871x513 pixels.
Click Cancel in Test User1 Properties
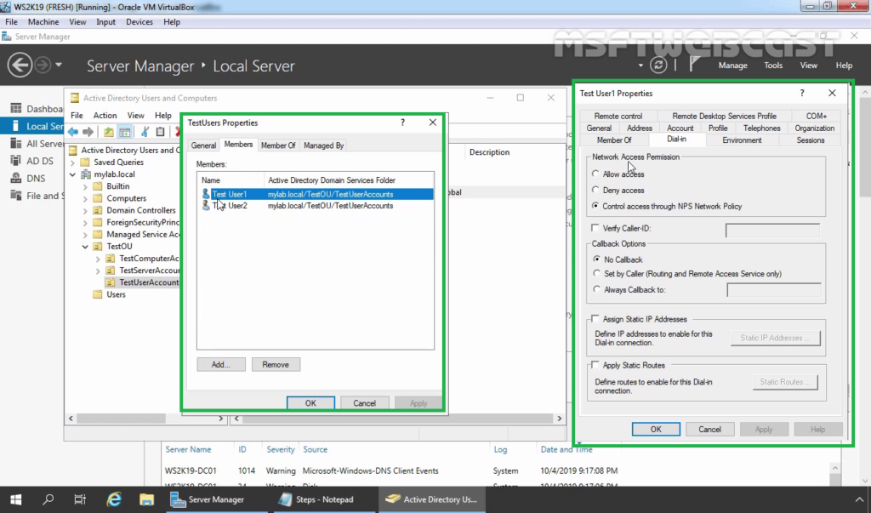click(x=709, y=429)
